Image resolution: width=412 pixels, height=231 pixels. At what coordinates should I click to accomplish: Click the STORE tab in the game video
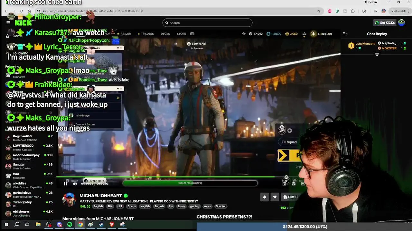click(181, 34)
